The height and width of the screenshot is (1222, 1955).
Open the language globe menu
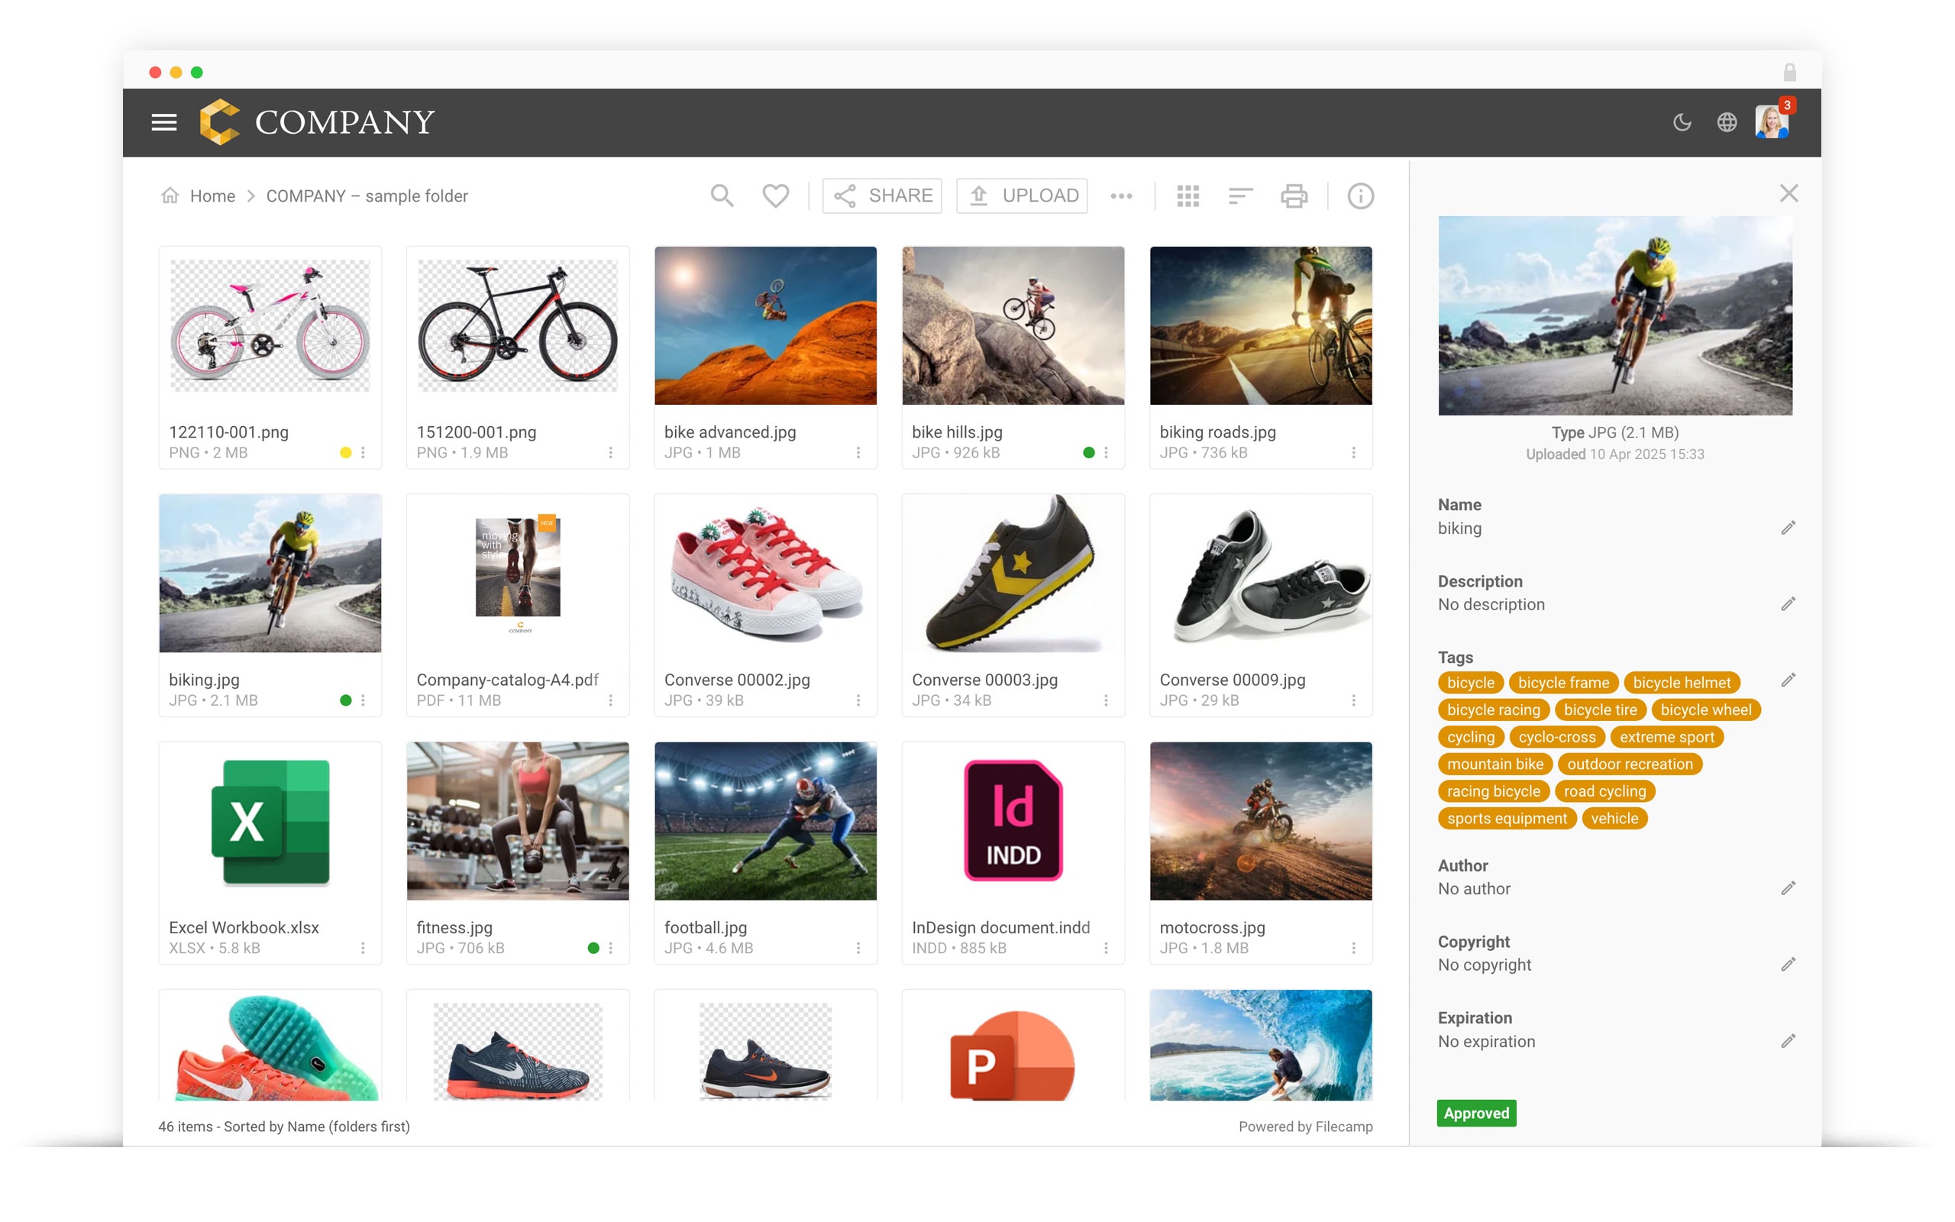(1727, 122)
